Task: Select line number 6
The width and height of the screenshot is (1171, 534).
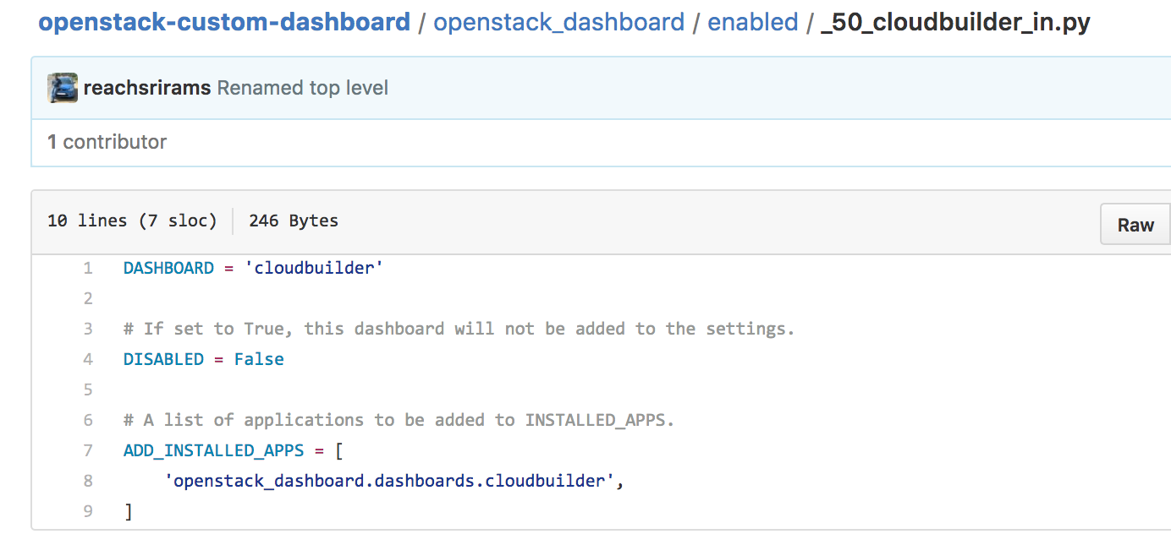Action: [88, 420]
